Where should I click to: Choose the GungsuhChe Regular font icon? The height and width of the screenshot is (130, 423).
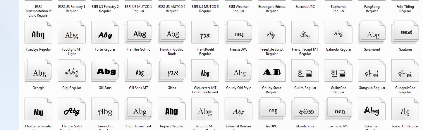pos(405,71)
